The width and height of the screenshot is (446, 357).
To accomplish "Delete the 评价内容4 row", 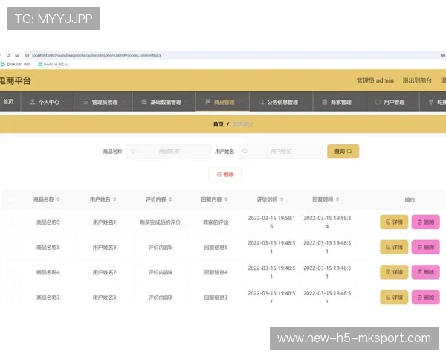I will pos(425,272).
